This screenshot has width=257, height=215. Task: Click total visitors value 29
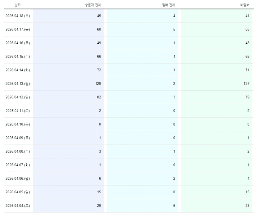99,206
